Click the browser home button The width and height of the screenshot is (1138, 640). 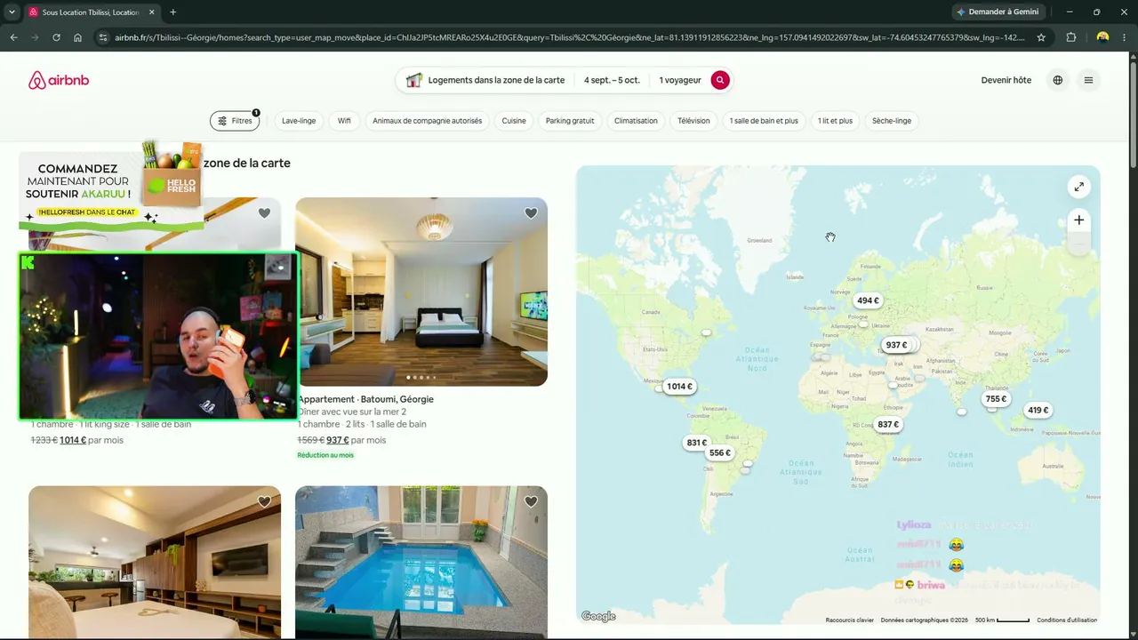[x=77, y=37]
